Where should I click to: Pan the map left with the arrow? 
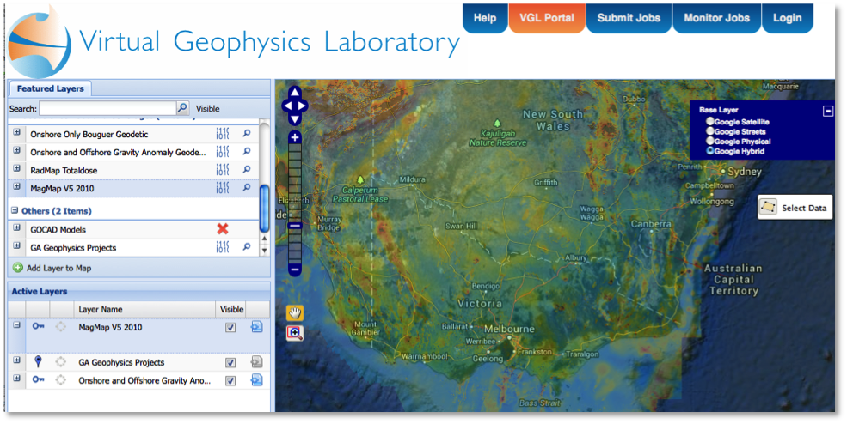pyautogui.click(x=287, y=106)
